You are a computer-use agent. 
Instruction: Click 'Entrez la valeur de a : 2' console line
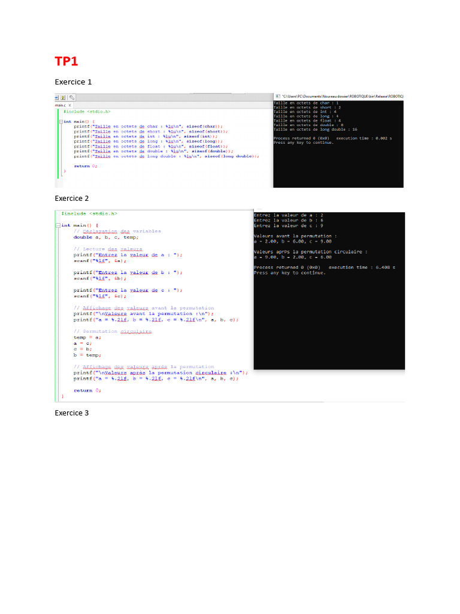(x=289, y=215)
